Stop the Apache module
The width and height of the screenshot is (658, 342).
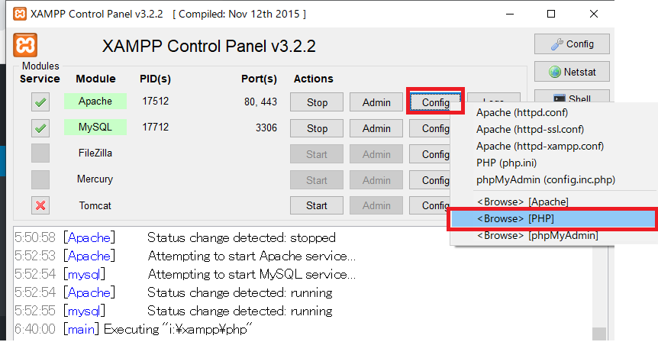pos(317,102)
